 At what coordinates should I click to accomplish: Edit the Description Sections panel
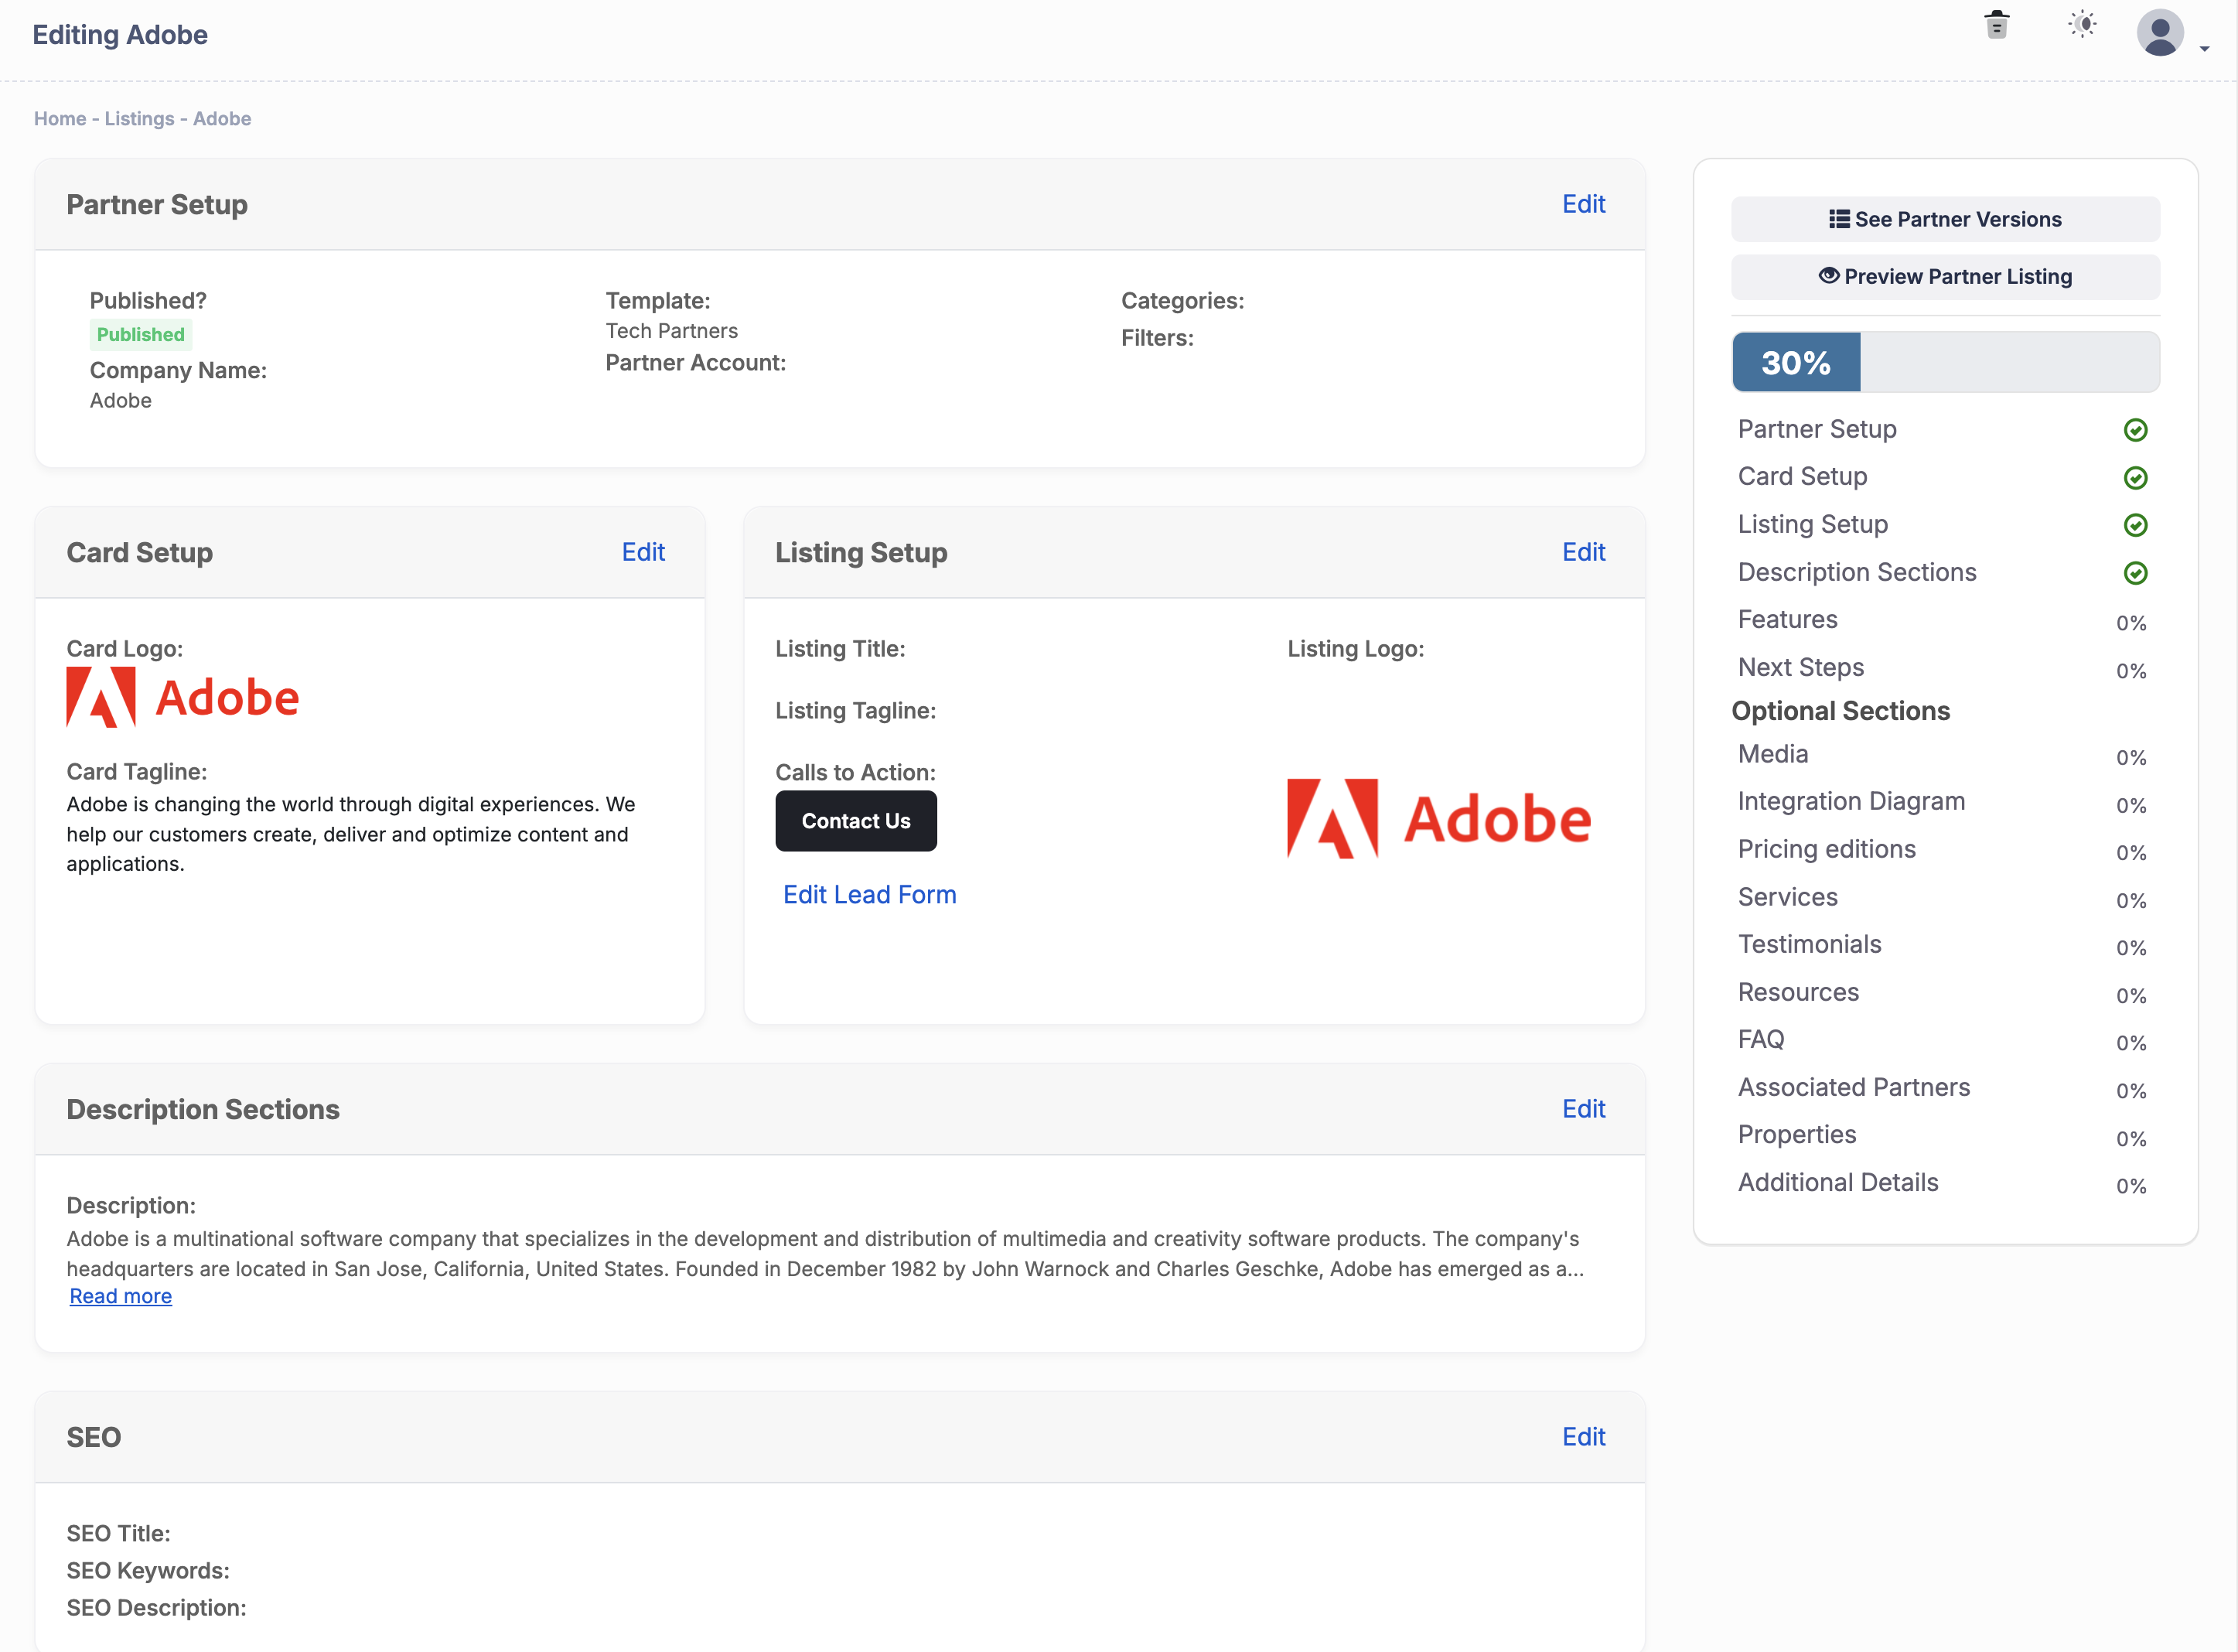(1584, 1109)
